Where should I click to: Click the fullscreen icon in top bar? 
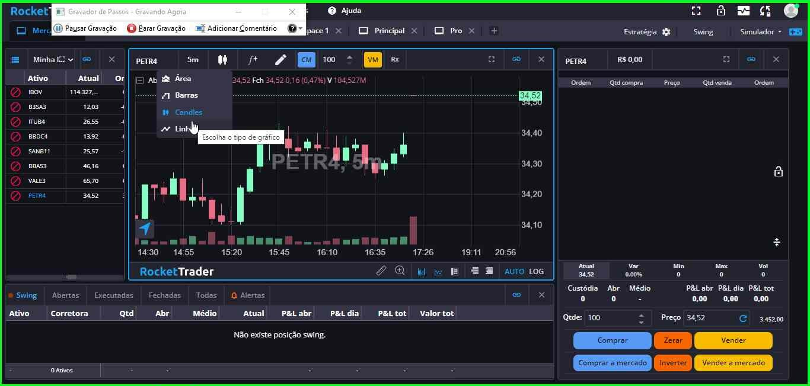tap(696, 11)
